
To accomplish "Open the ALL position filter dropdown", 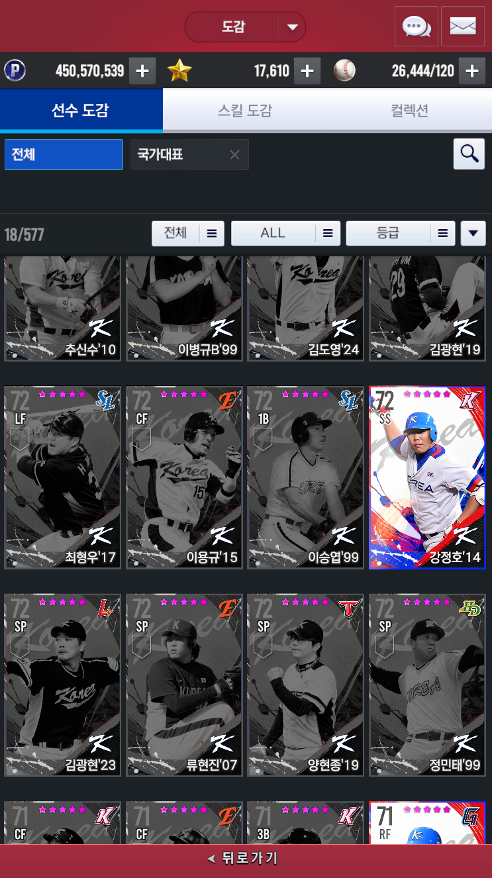I will click(285, 233).
